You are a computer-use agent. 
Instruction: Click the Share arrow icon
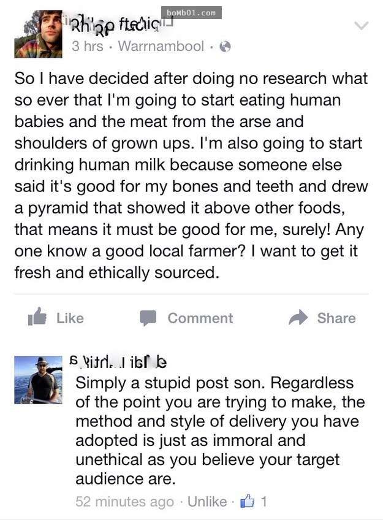(298, 317)
